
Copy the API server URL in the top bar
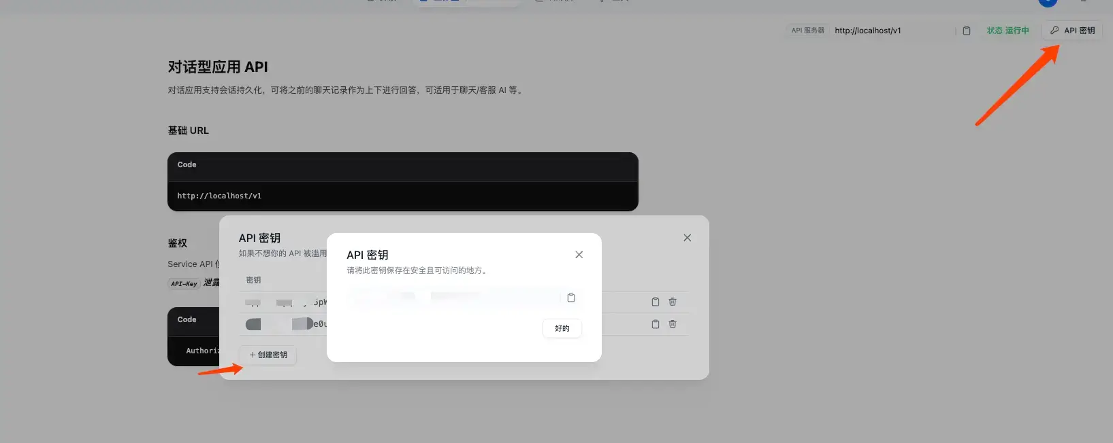point(966,31)
